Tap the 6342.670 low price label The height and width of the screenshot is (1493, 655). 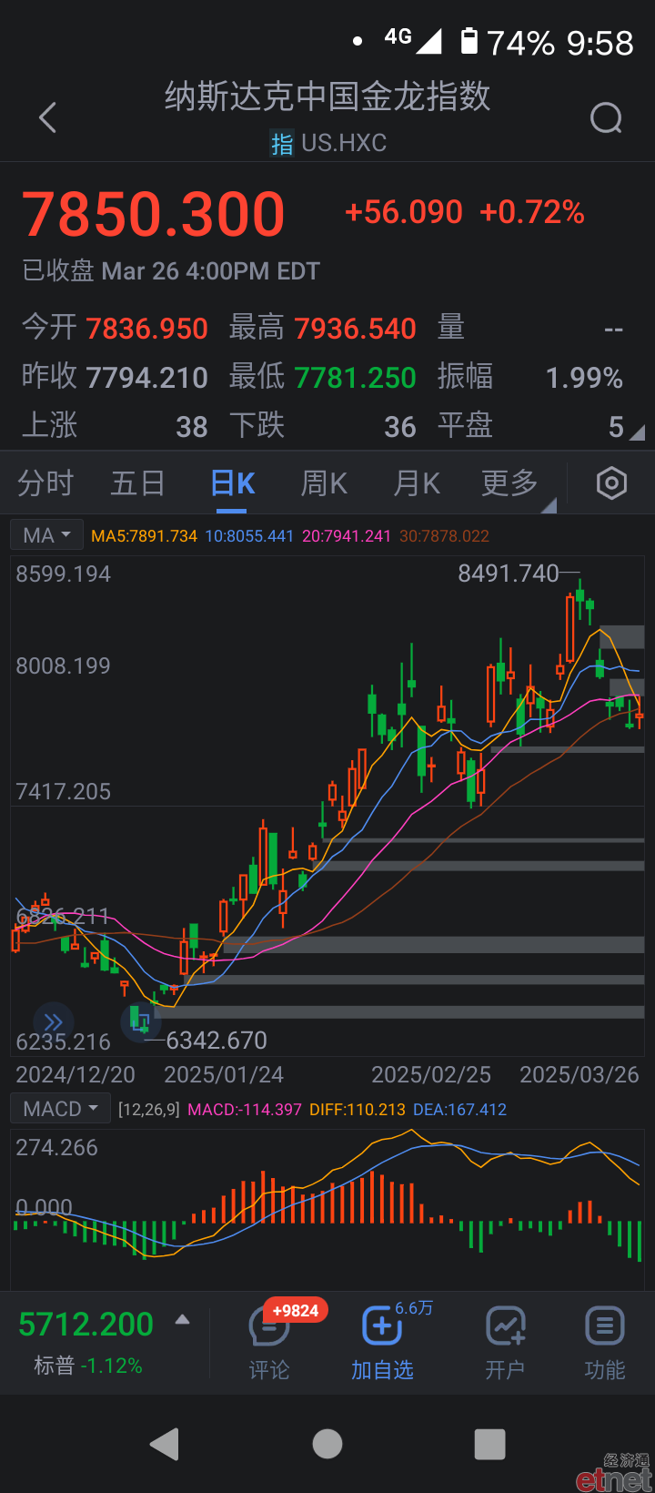217,1041
